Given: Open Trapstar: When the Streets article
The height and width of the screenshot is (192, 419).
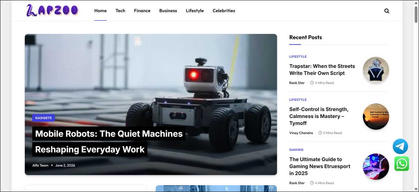Looking at the screenshot, I should pos(322,69).
